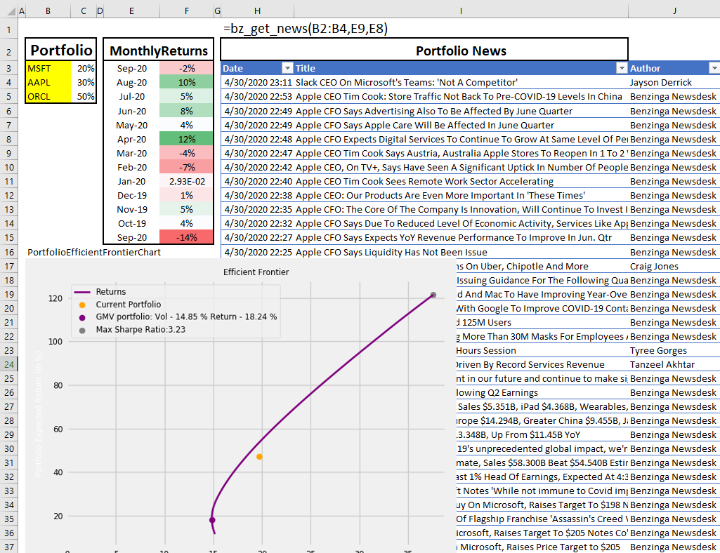Select the Aug-20 month cell
The width and height of the screenshot is (720, 553).
click(132, 83)
